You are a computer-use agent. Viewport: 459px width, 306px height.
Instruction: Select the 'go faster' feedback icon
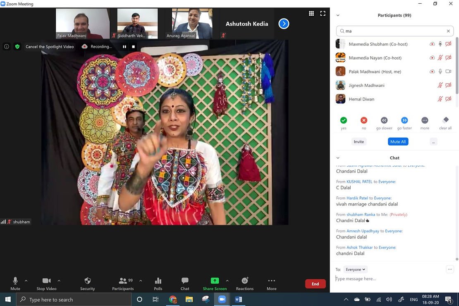(404, 120)
